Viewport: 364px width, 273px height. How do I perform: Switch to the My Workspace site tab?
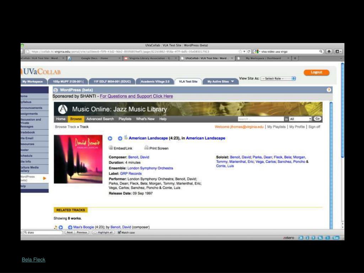(32, 81)
